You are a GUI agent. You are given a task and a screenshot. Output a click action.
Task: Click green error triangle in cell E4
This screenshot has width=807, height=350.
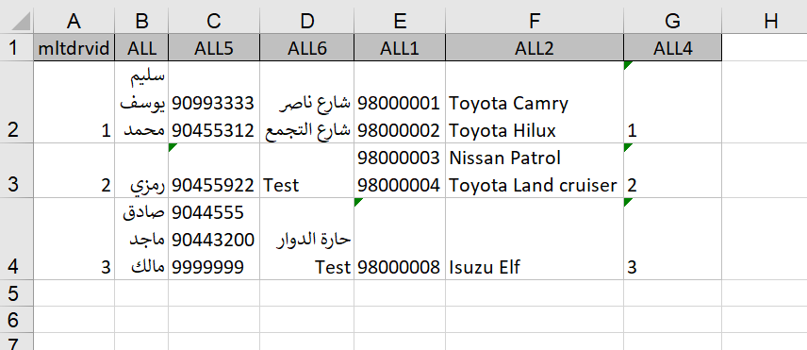(357, 201)
